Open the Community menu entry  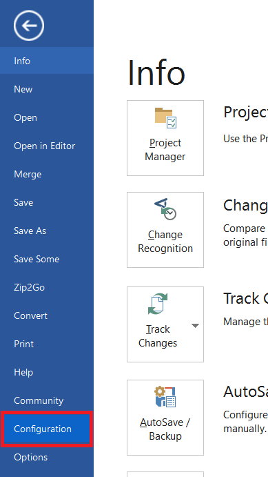(x=47, y=400)
